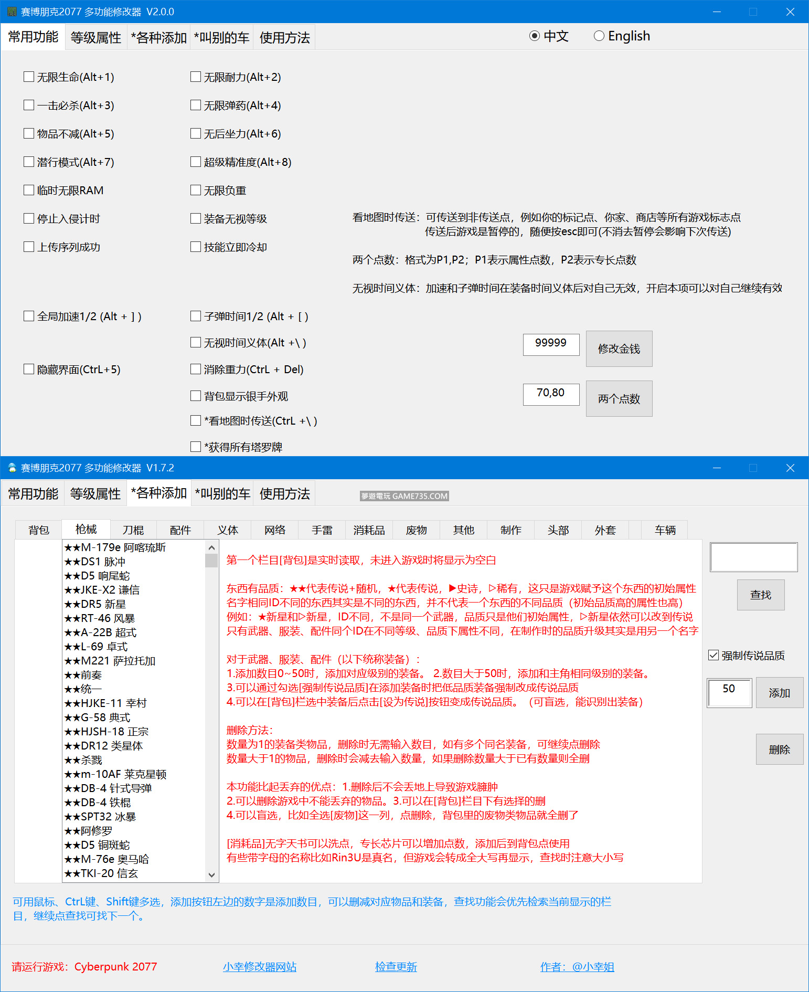Click the 两个点数 button

pyautogui.click(x=619, y=399)
